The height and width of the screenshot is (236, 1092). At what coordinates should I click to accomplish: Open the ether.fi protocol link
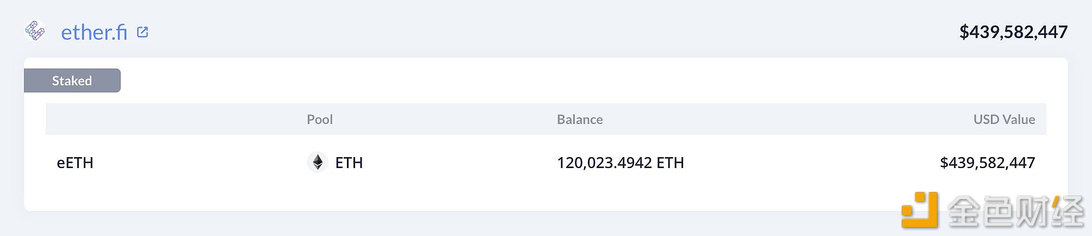coord(94,33)
